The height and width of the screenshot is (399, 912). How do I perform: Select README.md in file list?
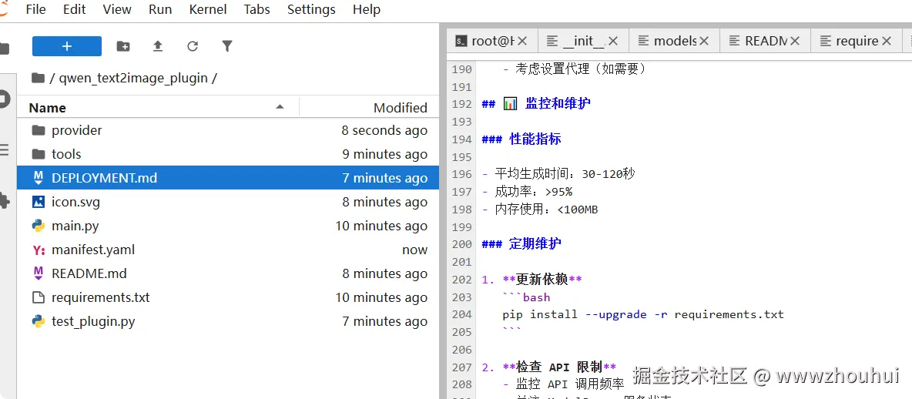[x=228, y=273]
